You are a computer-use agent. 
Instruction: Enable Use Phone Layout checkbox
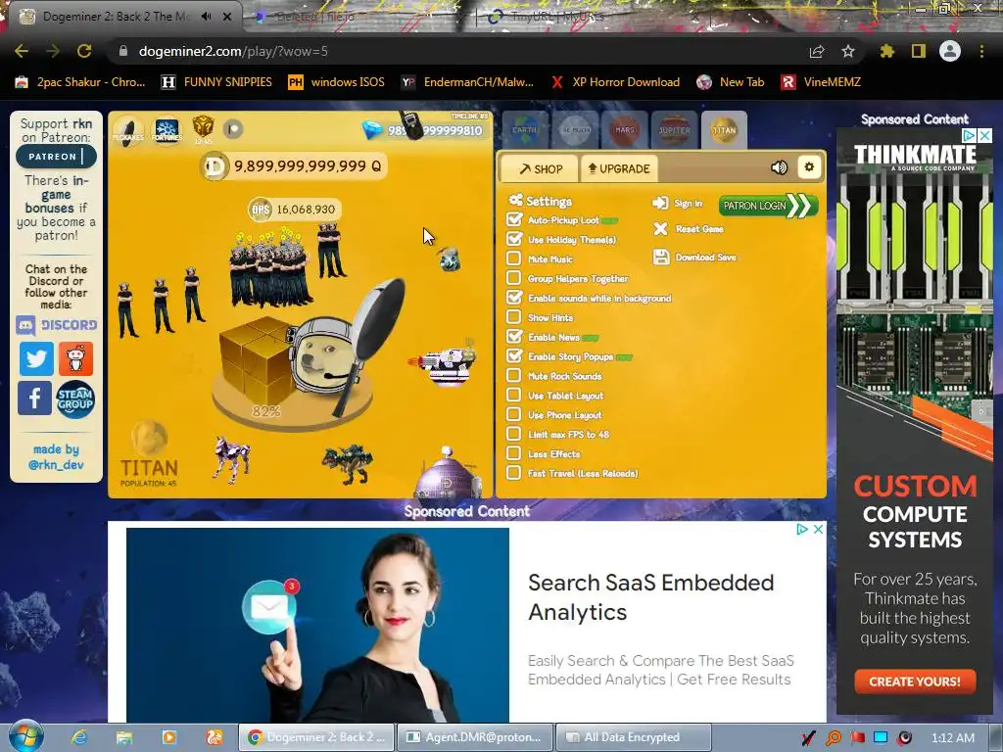point(513,414)
